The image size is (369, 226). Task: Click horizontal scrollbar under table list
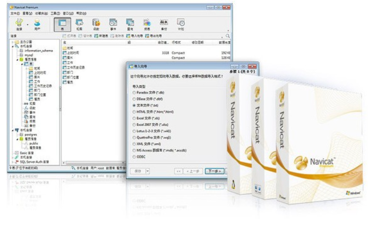94,163
